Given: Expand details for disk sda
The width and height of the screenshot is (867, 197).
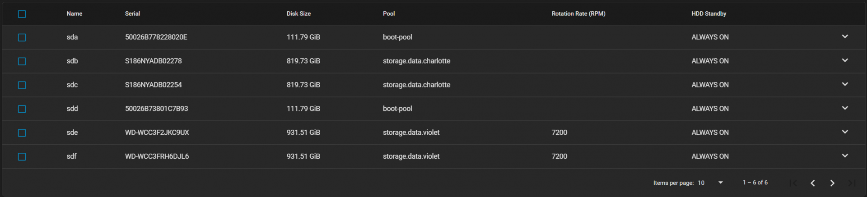Looking at the screenshot, I should 845,37.
